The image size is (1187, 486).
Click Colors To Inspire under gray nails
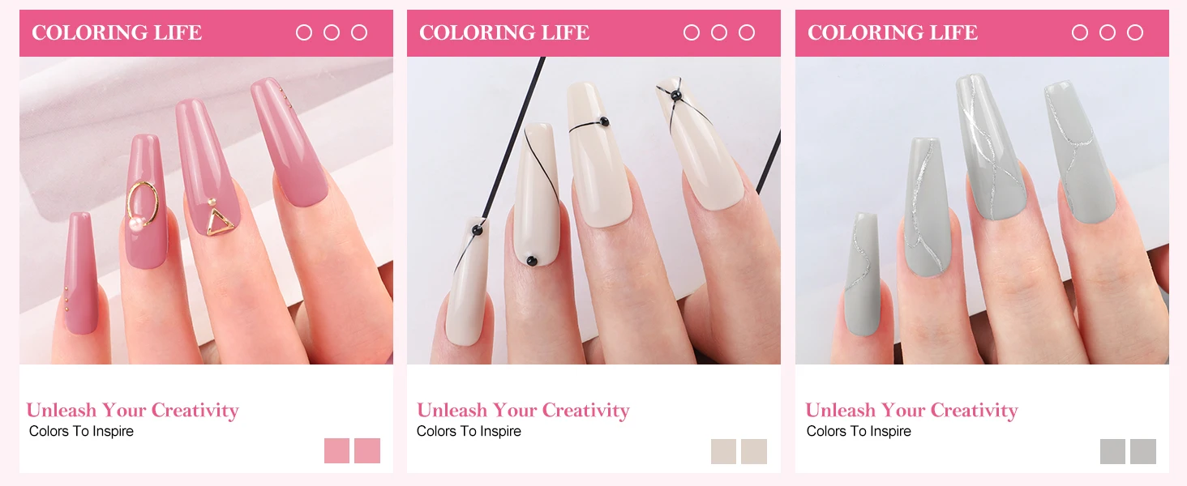(x=859, y=432)
